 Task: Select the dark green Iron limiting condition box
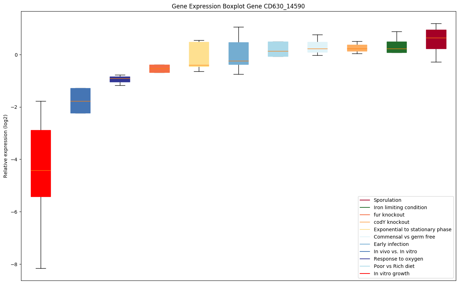[397, 47]
